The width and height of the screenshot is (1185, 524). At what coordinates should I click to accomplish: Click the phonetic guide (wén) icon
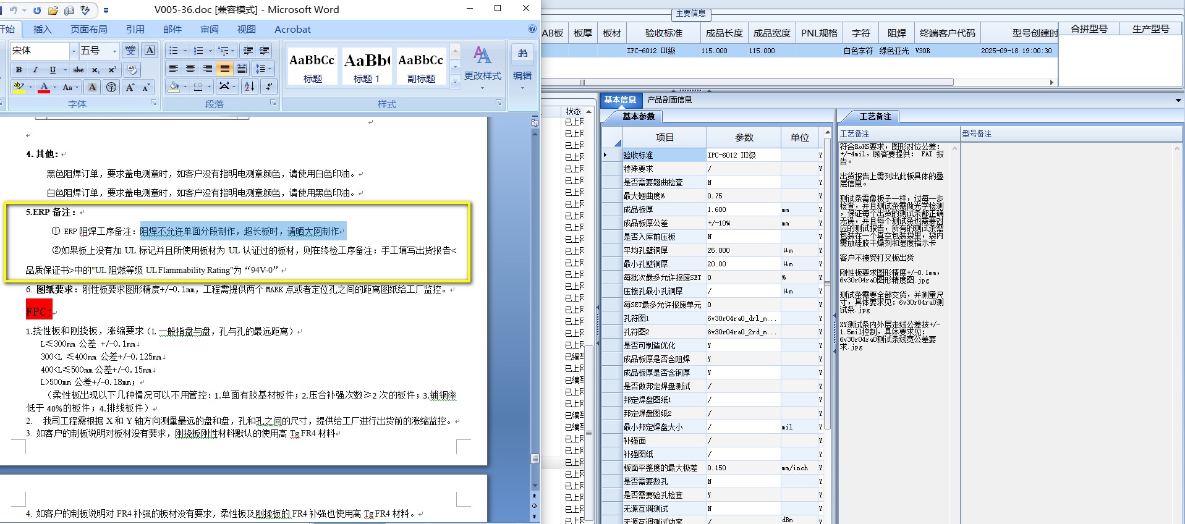pos(130,51)
